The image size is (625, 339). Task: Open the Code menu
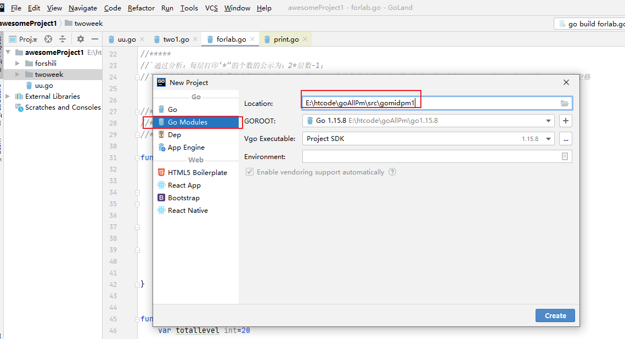click(x=112, y=8)
